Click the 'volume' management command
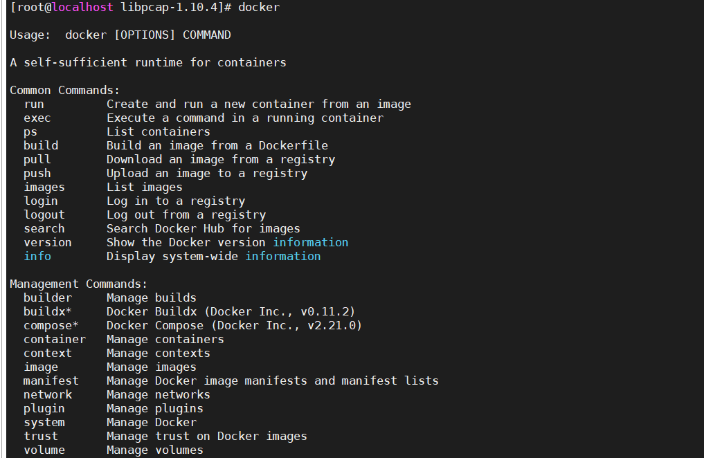 44,450
